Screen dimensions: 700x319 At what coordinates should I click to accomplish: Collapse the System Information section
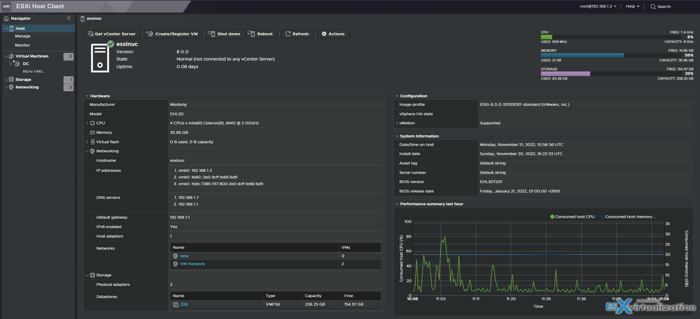[x=397, y=136]
